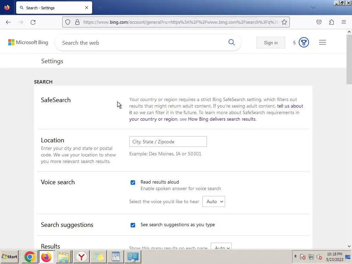Go back to the previous page
Screen dimensions: 352x264
click(x=8, y=22)
